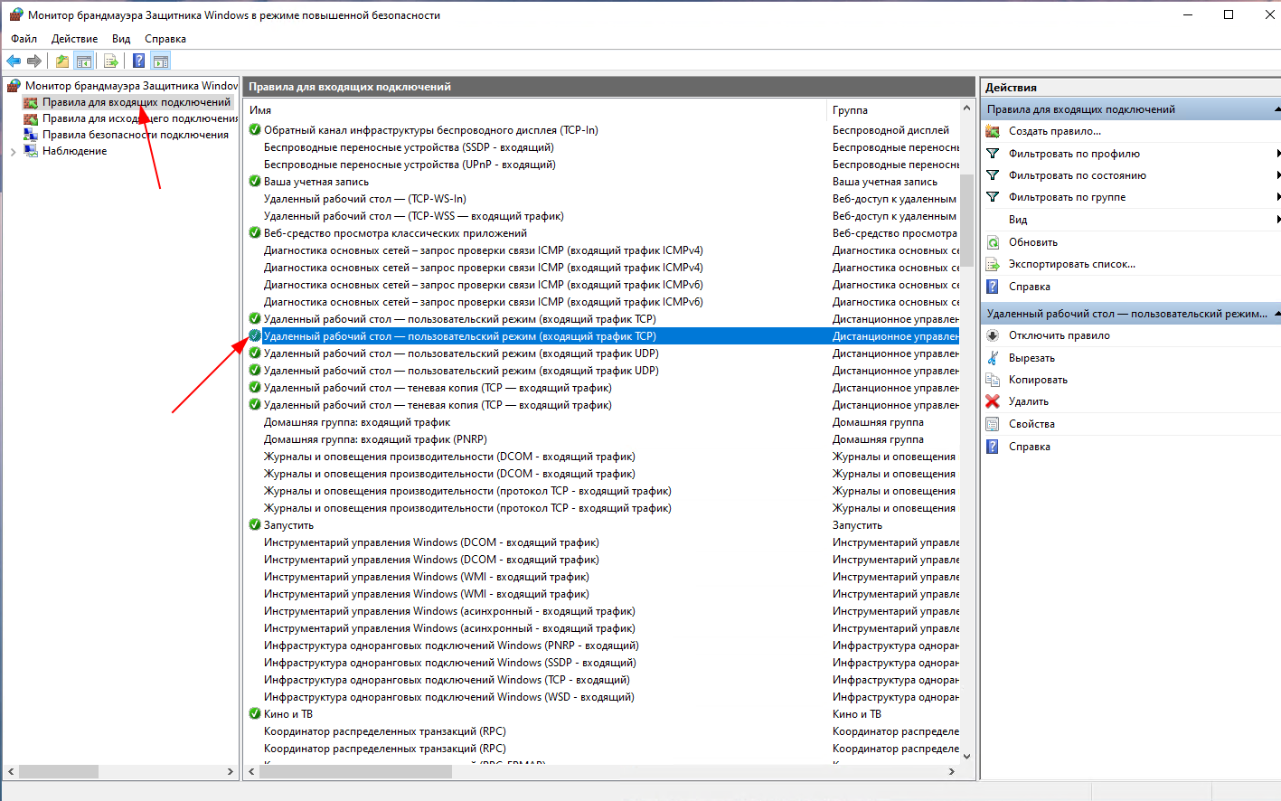The height and width of the screenshot is (801, 1281).
Task: Click the blue Back arrow in toolbar
Action: pos(14,61)
